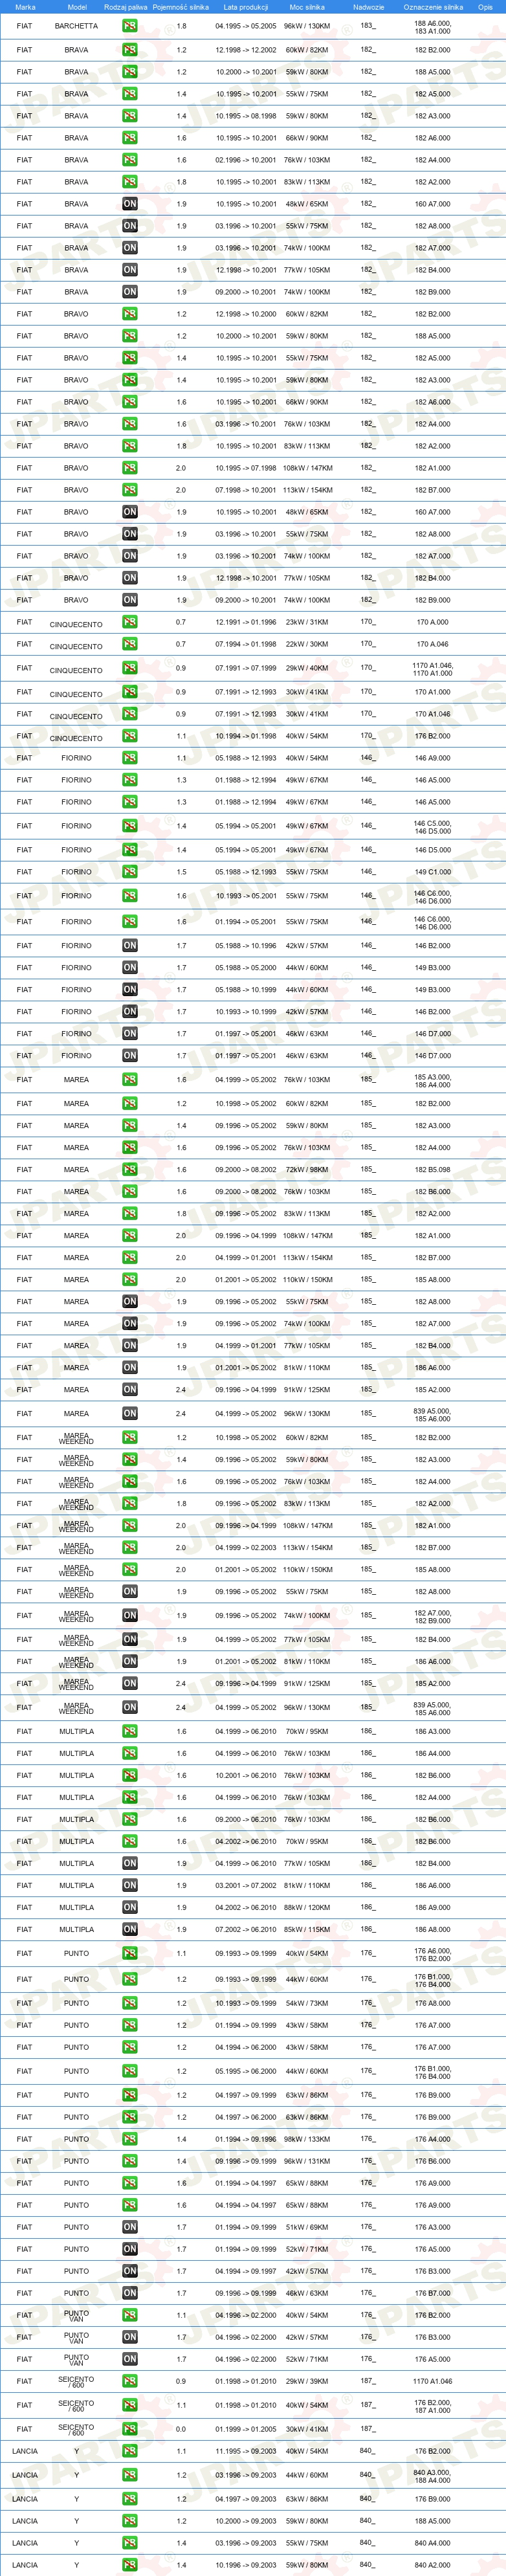Click the Lata produkcji column header
The image size is (506, 2576).
246,7
